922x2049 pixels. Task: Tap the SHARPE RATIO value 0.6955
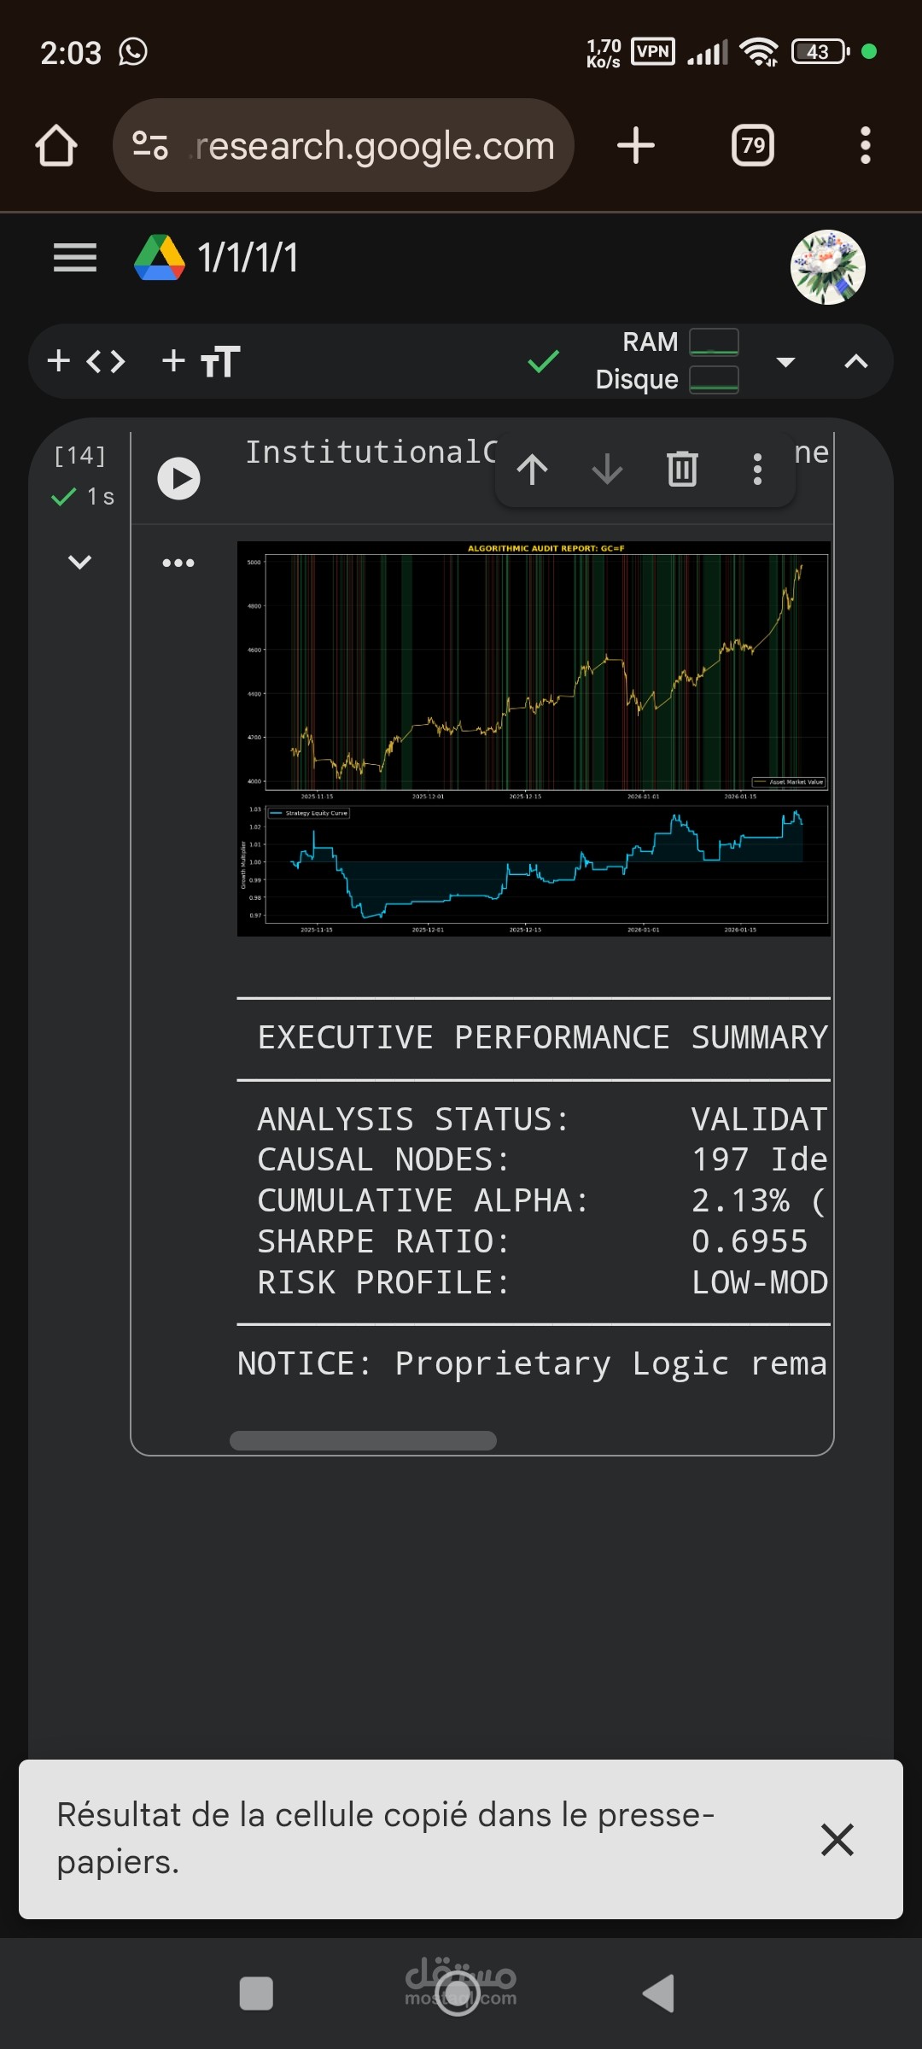(x=750, y=1241)
